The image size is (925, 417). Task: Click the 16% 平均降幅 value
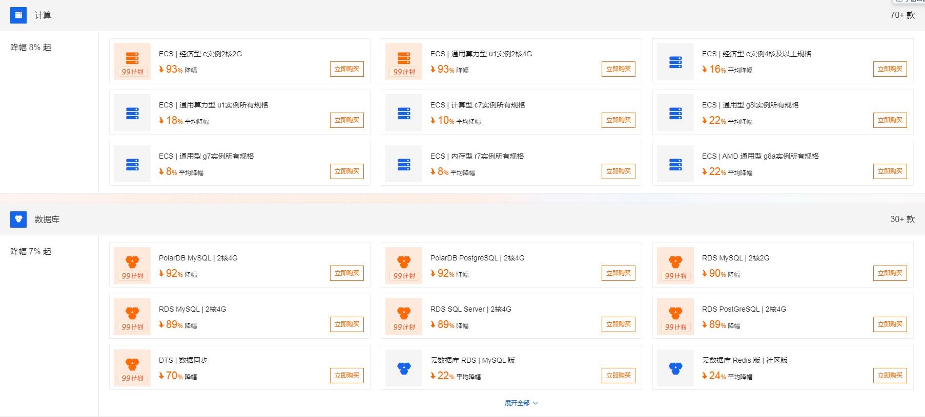point(727,70)
